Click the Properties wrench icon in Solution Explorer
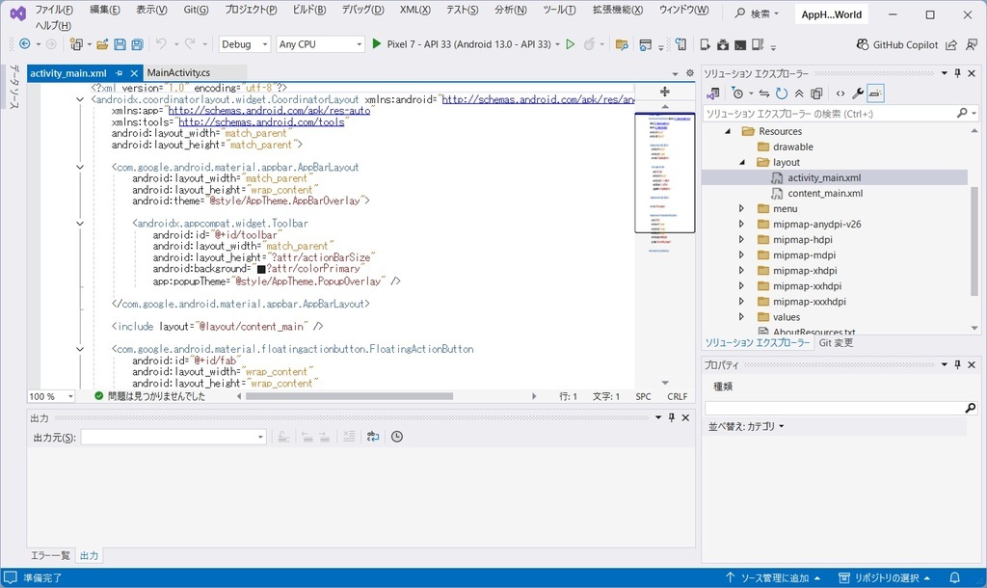987x588 pixels. pyautogui.click(x=858, y=93)
